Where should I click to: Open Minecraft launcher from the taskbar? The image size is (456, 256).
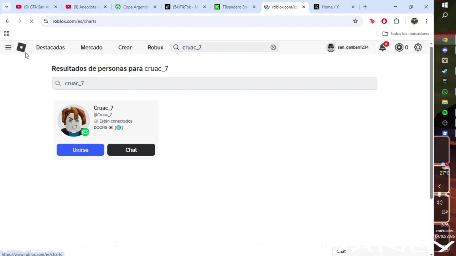click(x=445, y=60)
